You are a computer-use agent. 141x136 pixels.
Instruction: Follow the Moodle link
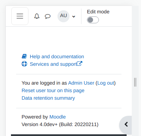tap(57, 117)
